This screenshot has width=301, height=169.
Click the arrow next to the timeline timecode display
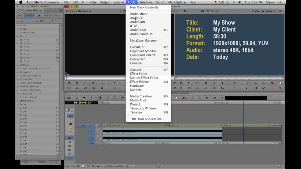click(100, 103)
